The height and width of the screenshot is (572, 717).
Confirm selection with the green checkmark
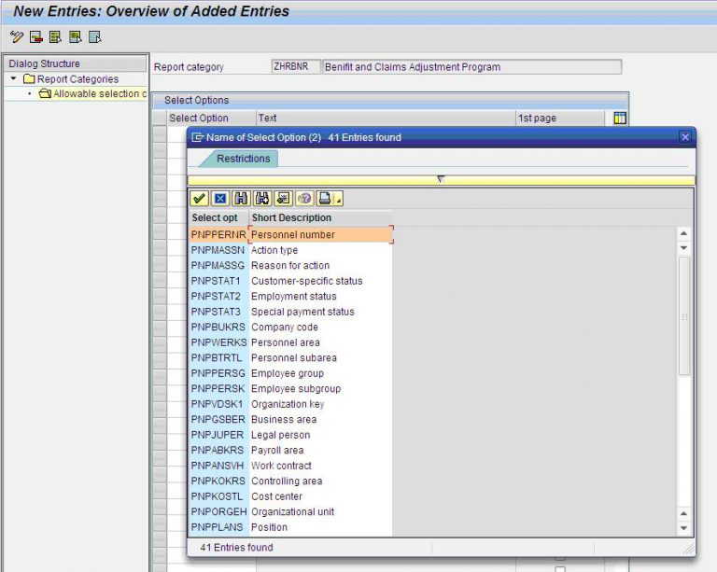(x=199, y=199)
